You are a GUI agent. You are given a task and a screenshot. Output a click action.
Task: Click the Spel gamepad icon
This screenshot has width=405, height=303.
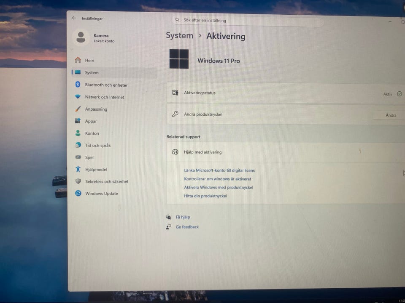pos(78,157)
